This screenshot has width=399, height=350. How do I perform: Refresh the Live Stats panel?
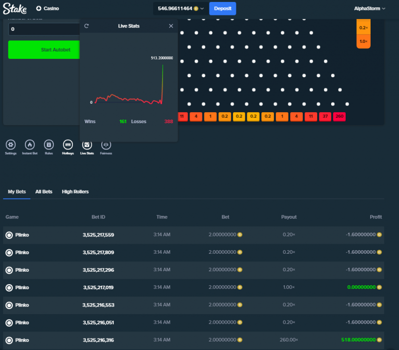(x=86, y=26)
